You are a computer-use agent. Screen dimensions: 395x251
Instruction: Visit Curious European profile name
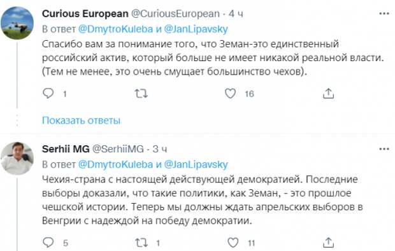[85, 13]
